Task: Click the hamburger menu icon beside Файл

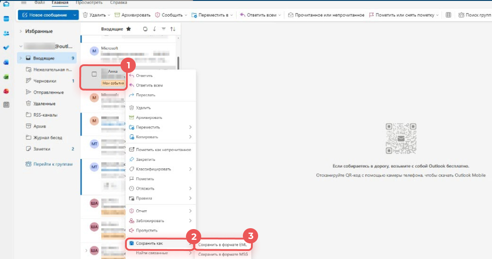Action: point(24,3)
